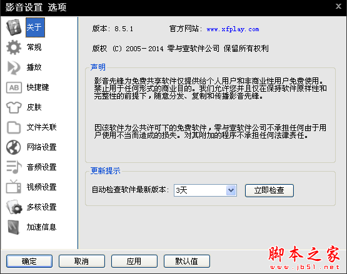Click the 文件关联 folder icon
This screenshot has width=347, height=274.
tap(14, 127)
